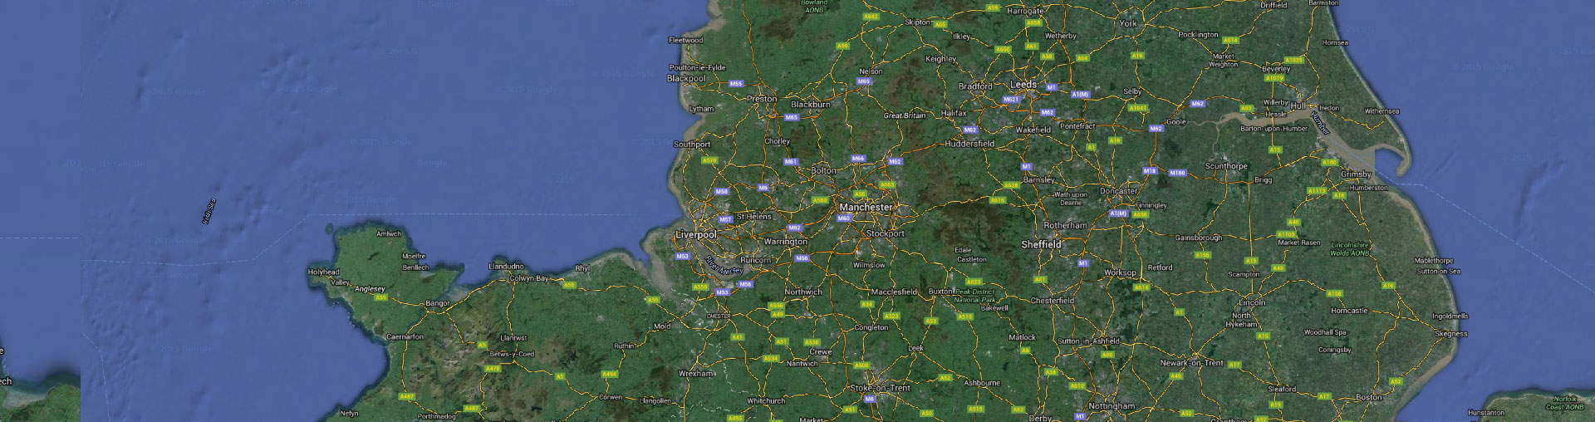This screenshot has width=1595, height=422.
Task: Click the Llandudno town label
Action: pos(506,267)
